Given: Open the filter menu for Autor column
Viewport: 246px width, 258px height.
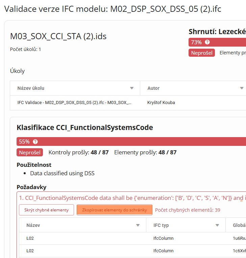Looking at the screenshot, I should (242, 88).
